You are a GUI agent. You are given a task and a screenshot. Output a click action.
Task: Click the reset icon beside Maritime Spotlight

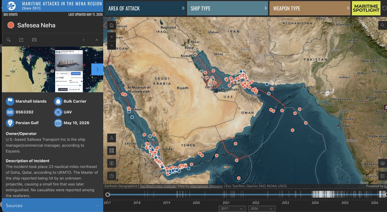[x=384, y=8]
